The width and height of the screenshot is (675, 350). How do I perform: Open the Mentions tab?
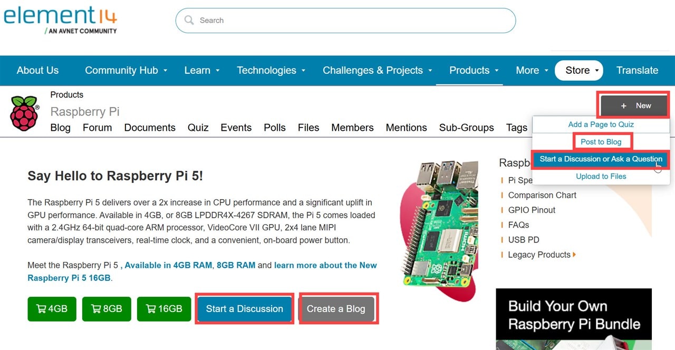tap(406, 128)
